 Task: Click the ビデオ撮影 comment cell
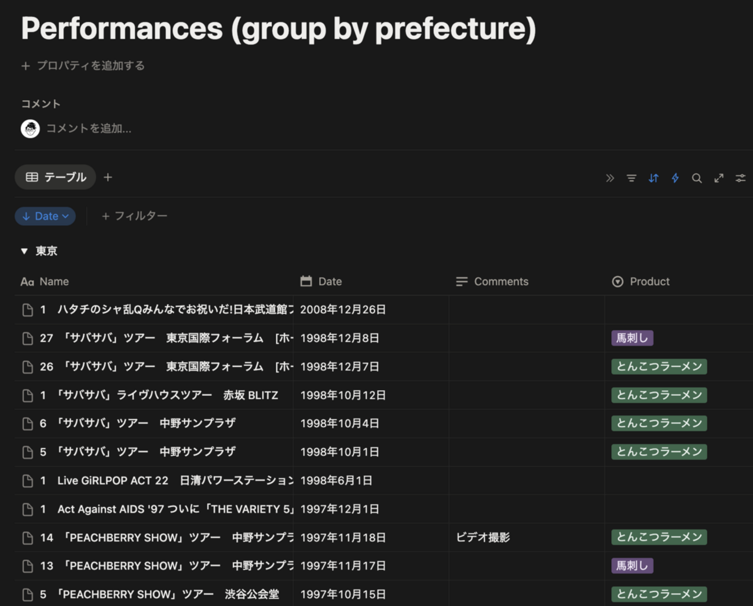tap(483, 537)
